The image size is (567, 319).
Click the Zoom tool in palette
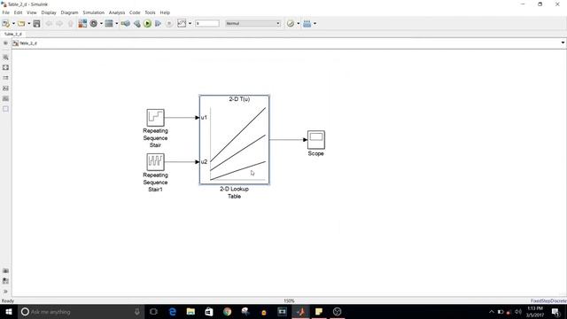tap(5, 57)
